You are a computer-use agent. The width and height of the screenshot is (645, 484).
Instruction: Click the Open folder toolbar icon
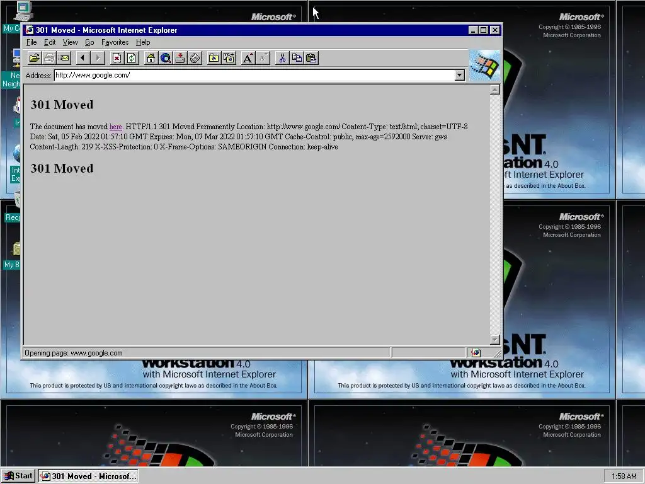35,58
